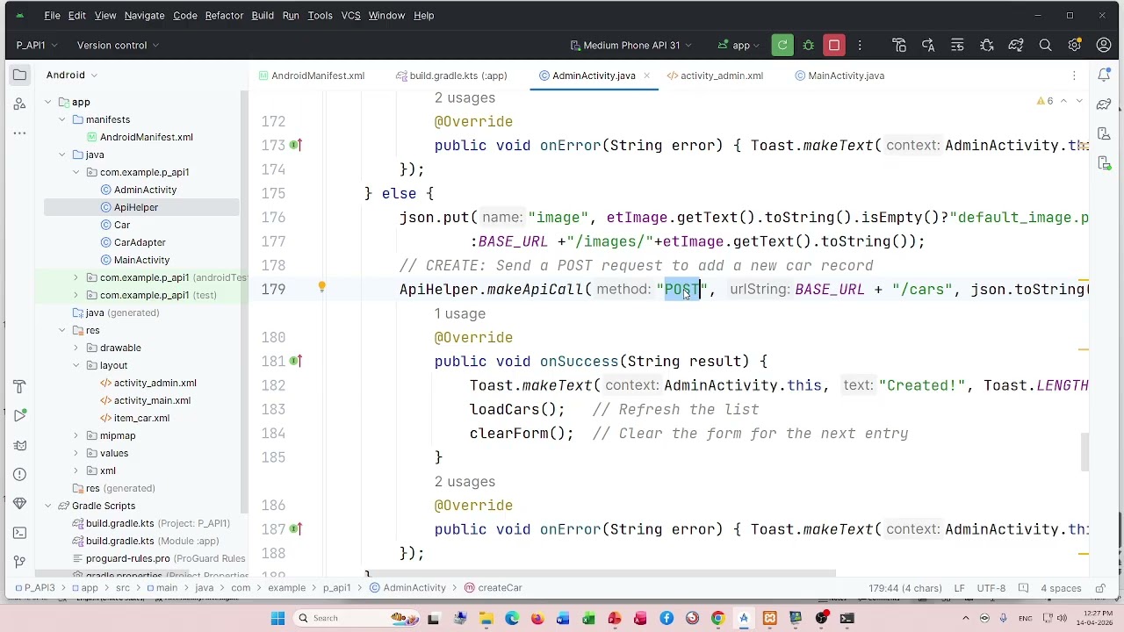The height and width of the screenshot is (632, 1124).
Task: Open the P_API1 project dropdown
Action: [37, 45]
